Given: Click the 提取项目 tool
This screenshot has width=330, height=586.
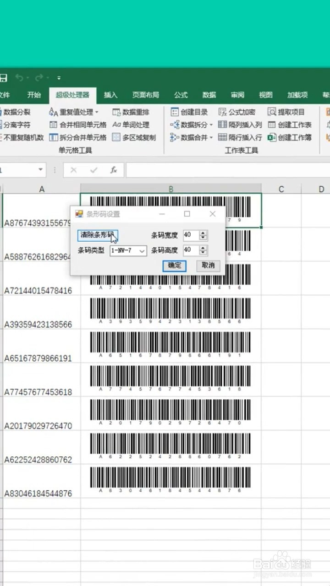Looking at the screenshot, I should pyautogui.click(x=286, y=112).
